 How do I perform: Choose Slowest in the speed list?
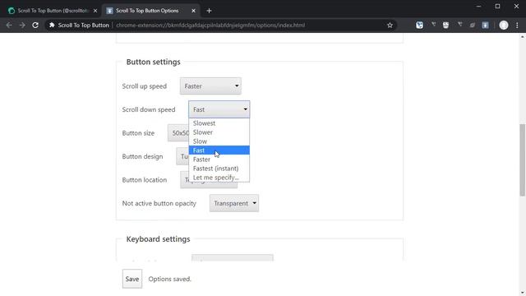[x=219, y=123]
